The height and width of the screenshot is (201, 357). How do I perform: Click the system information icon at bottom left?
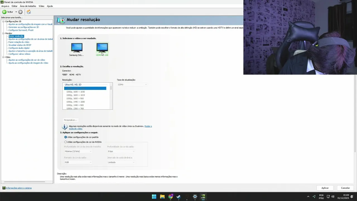click(4, 188)
